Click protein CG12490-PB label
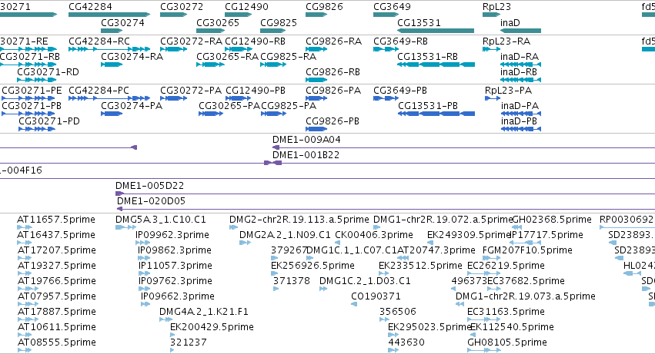Viewport: 655px width, 354px height. tap(256, 91)
